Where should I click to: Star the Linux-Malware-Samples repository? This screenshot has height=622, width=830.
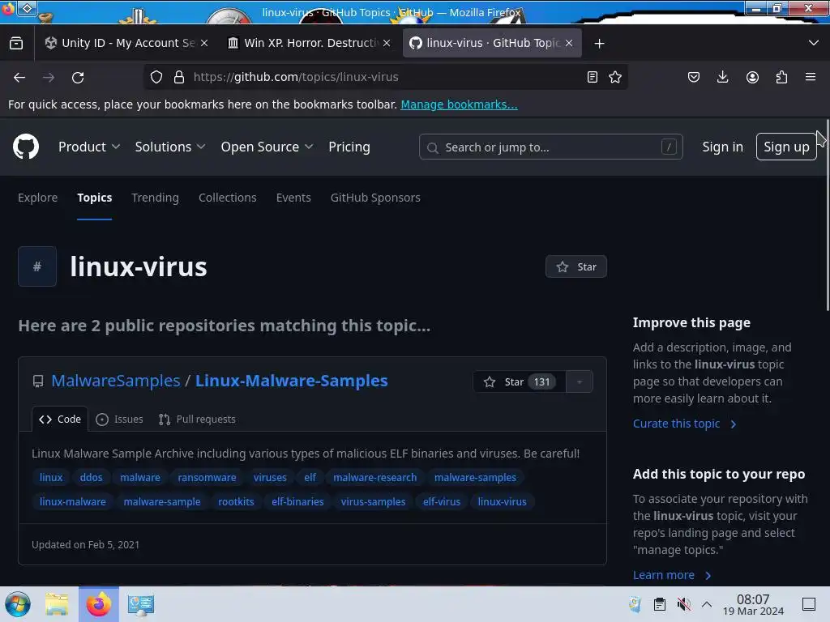520,382
